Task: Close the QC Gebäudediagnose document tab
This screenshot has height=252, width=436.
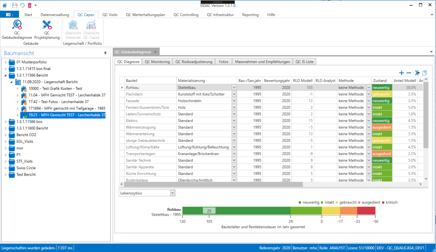Action: pos(155,52)
